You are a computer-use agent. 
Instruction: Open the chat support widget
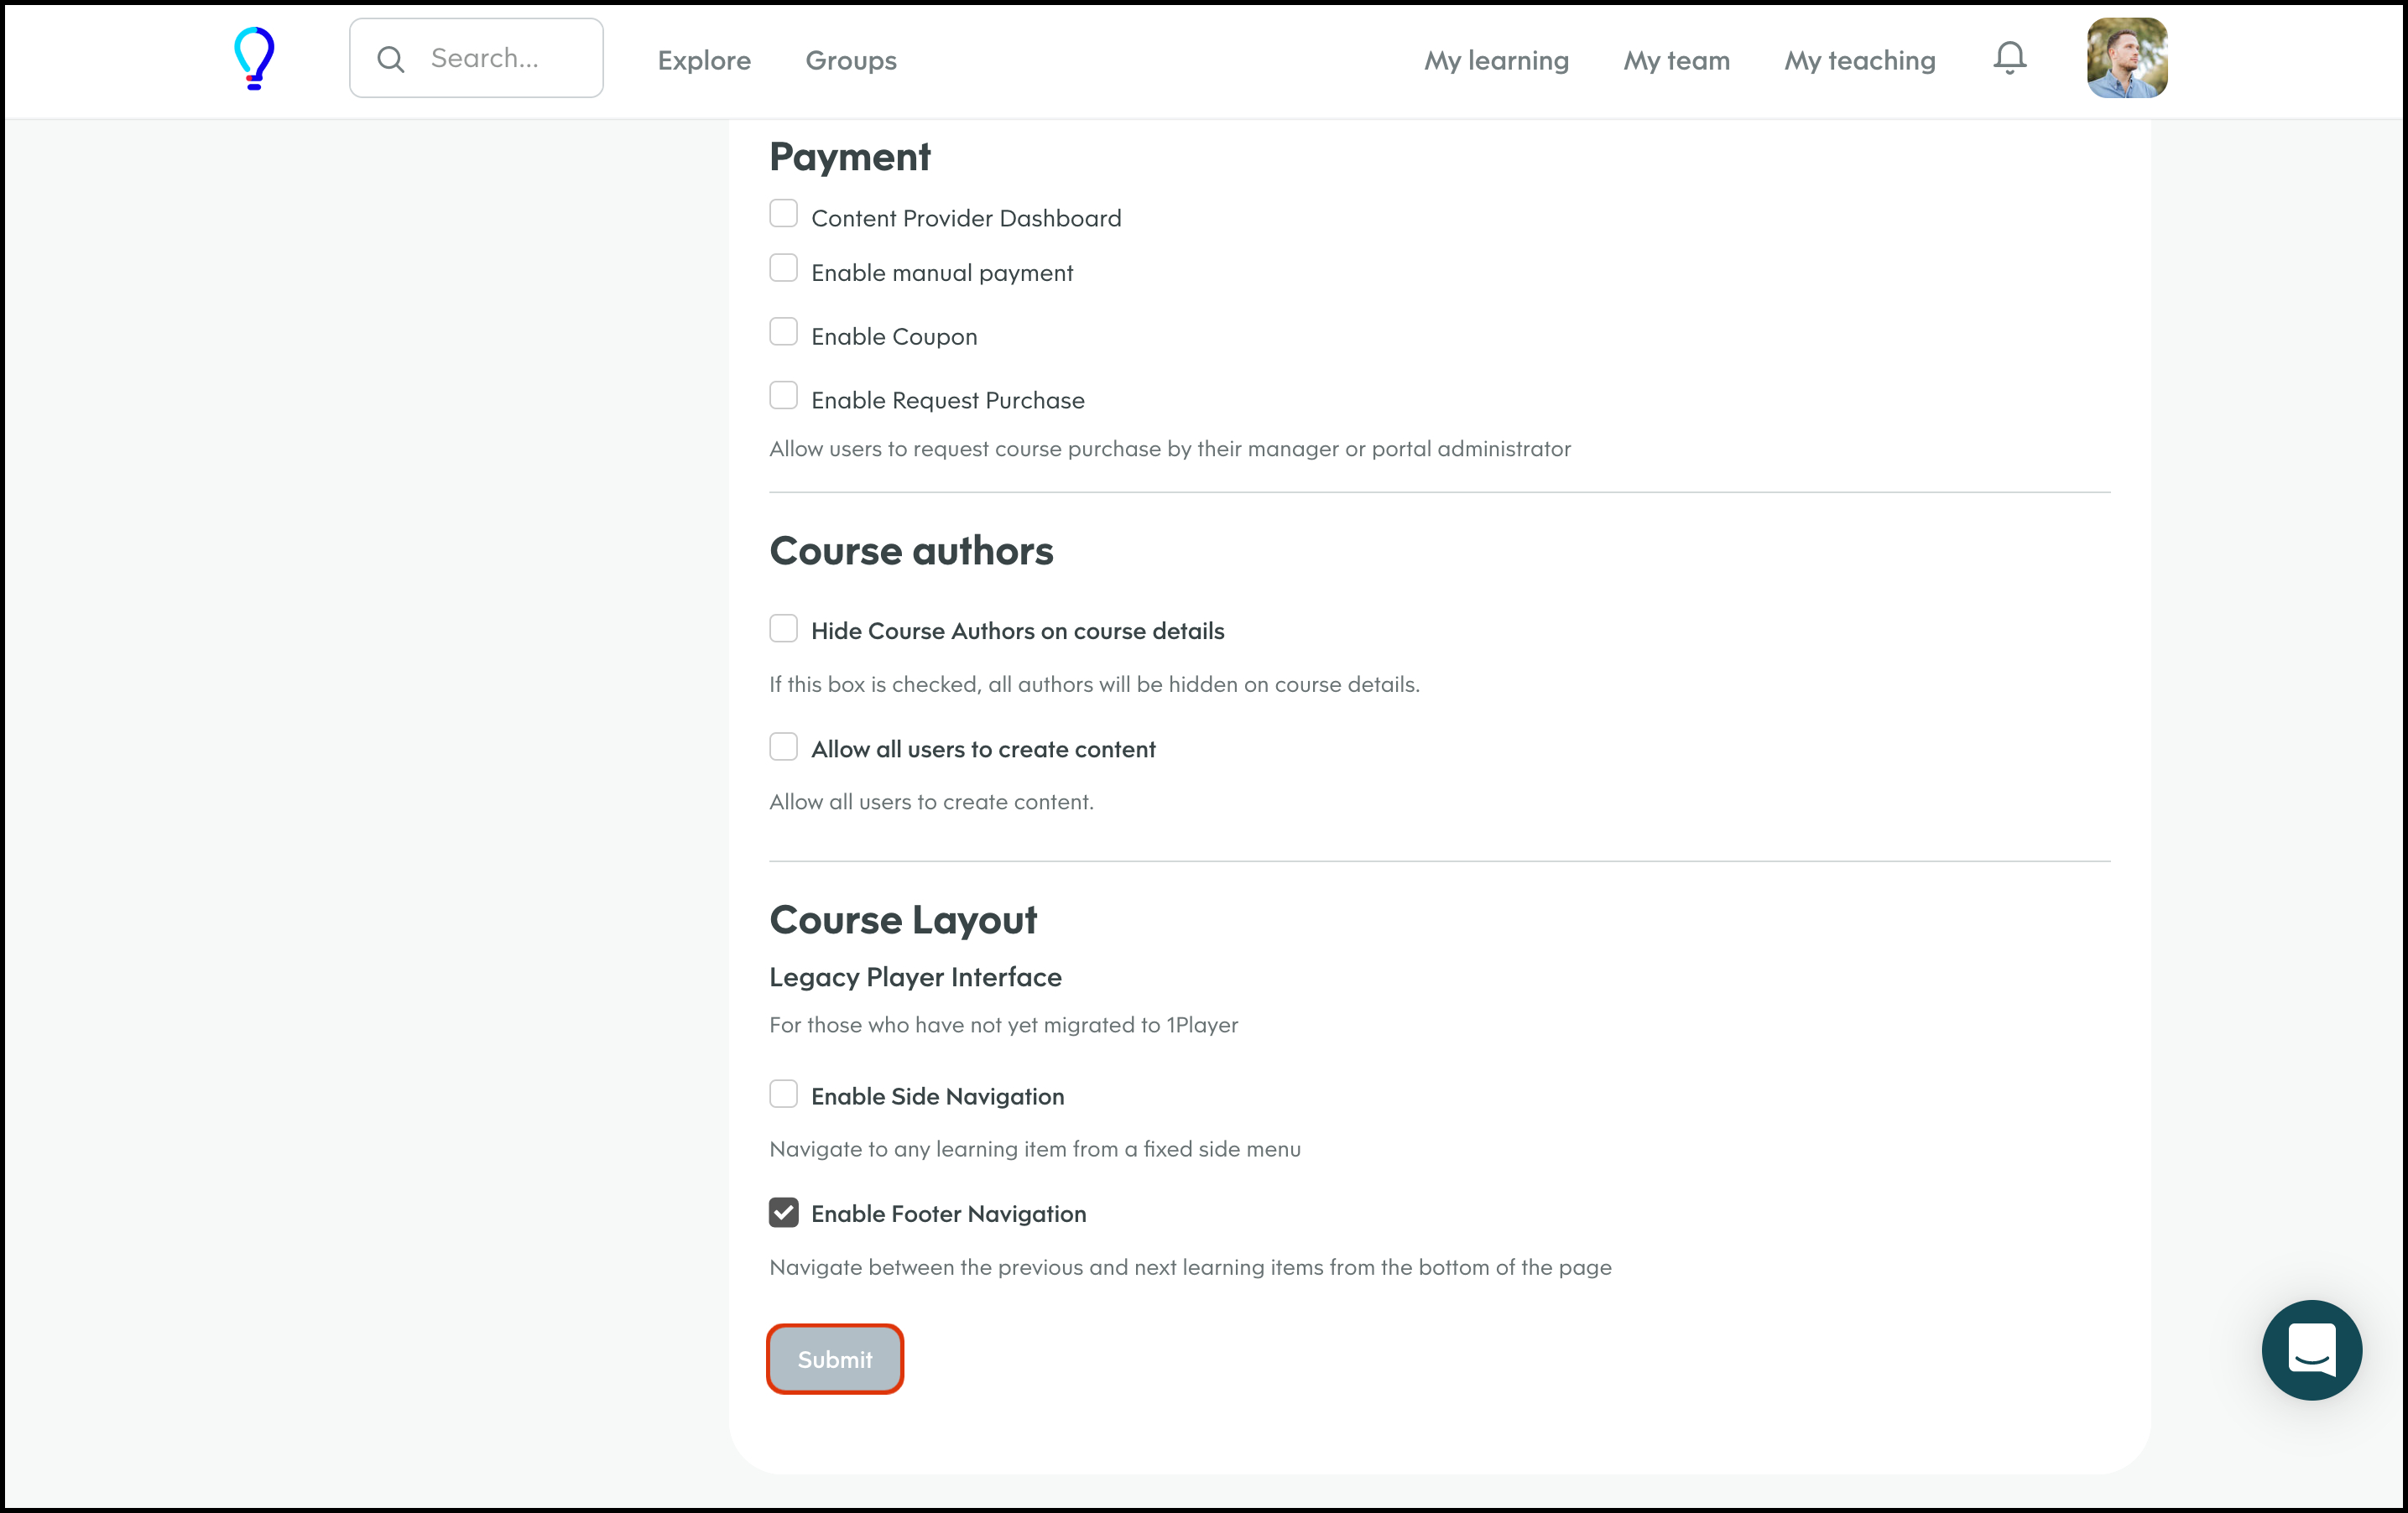[x=2311, y=1349]
